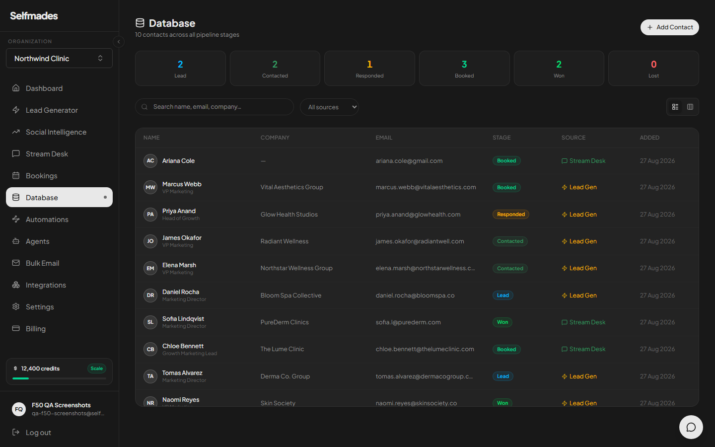Click the Bulk Email envelope icon

[16, 263]
